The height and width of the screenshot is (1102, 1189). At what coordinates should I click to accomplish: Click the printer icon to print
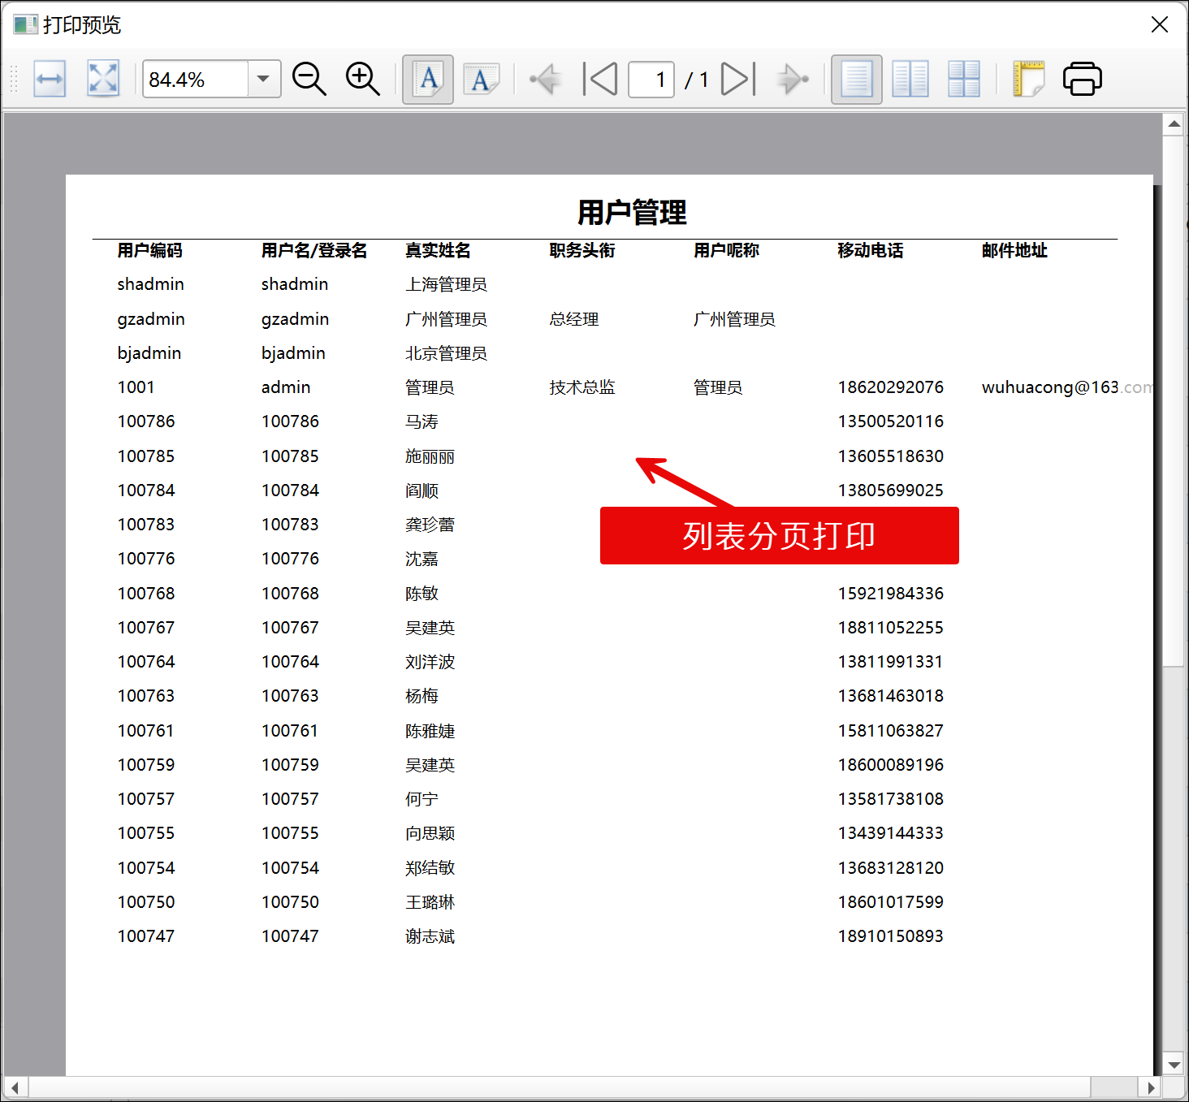point(1083,80)
